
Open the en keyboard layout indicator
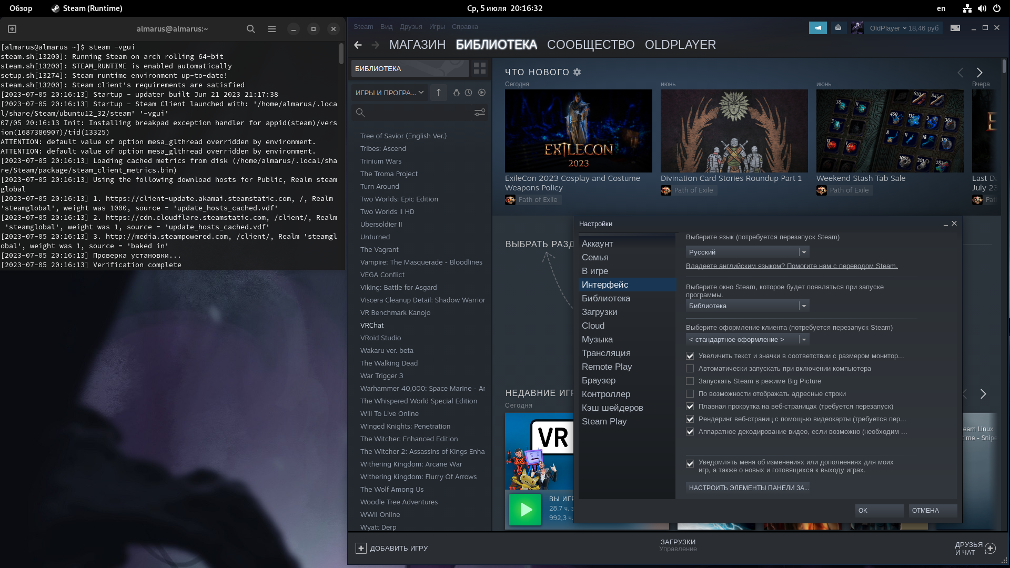click(x=941, y=8)
